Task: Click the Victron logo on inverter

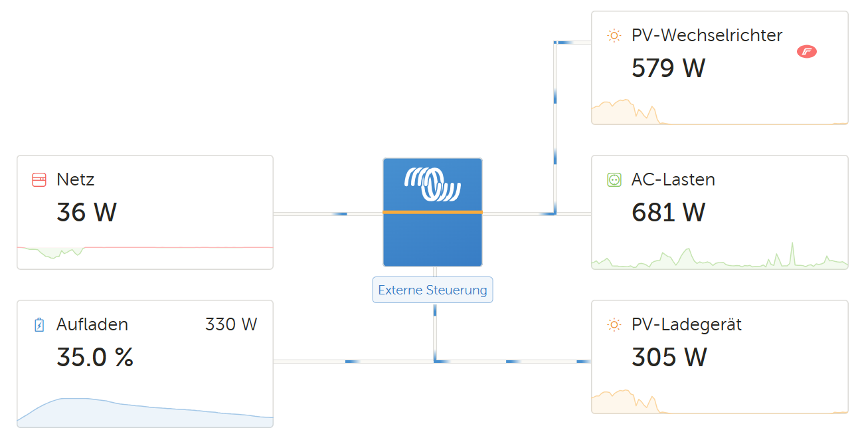Action: [432, 184]
